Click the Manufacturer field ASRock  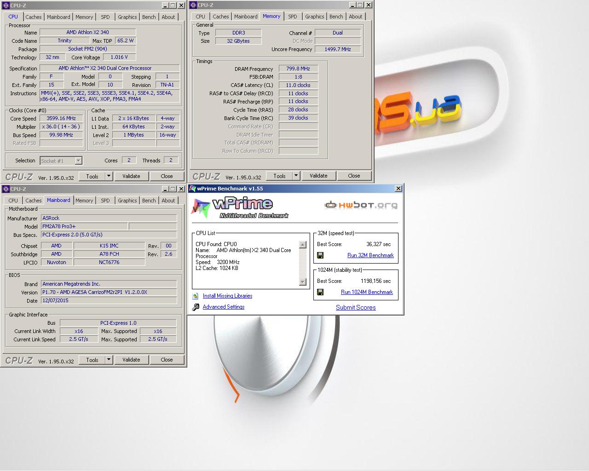point(109,218)
